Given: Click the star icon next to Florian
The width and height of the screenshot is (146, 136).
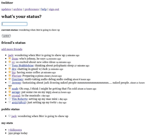Looking at the screenshot, I should [9, 75].
